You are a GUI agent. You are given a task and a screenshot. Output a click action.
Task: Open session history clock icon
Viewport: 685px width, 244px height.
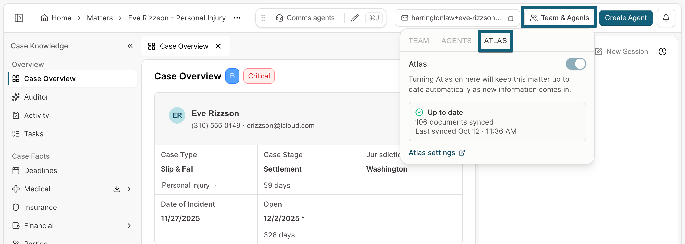click(x=662, y=51)
